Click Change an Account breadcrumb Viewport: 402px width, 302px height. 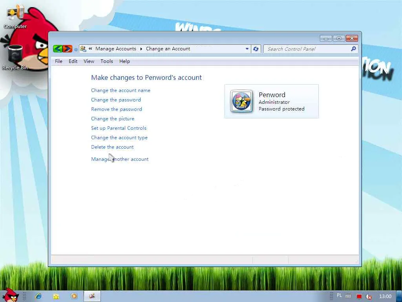[168, 48]
